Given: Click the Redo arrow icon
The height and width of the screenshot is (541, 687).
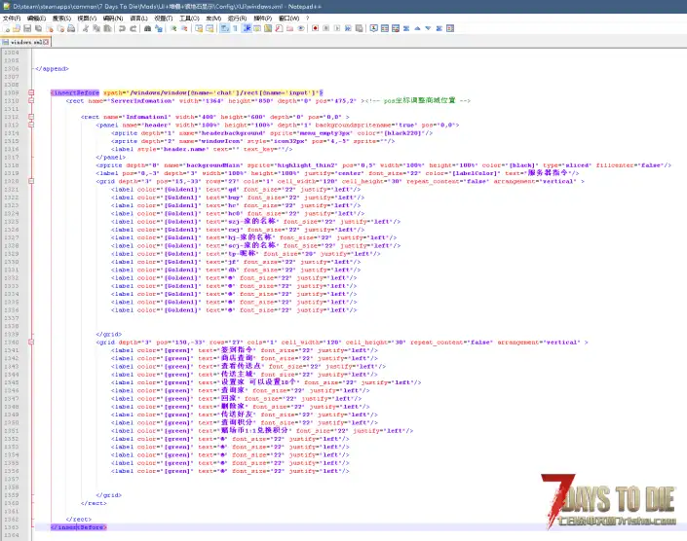Looking at the screenshot, I should 133,28.
